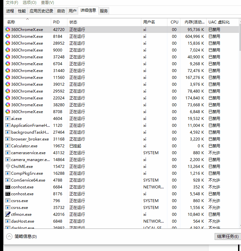Click the 167,276 K memory value
Viewport: 241px width, 251px height.
pos(195,78)
